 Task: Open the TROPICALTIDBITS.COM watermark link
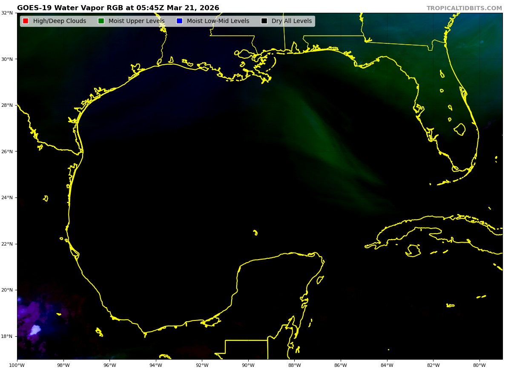point(464,8)
